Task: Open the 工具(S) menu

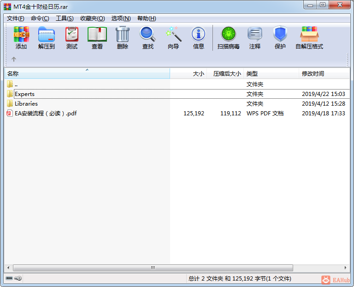Action: pos(65,18)
